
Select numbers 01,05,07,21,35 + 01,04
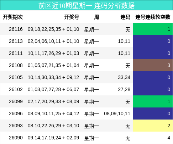tap(53, 65)
